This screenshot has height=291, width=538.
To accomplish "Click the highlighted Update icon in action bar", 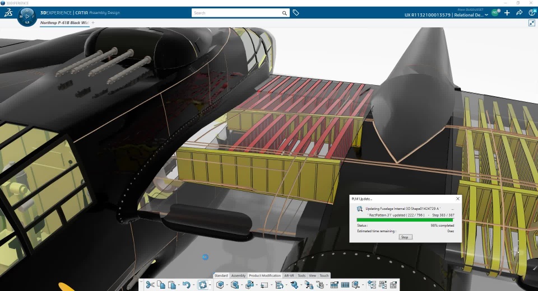I will tap(202, 285).
